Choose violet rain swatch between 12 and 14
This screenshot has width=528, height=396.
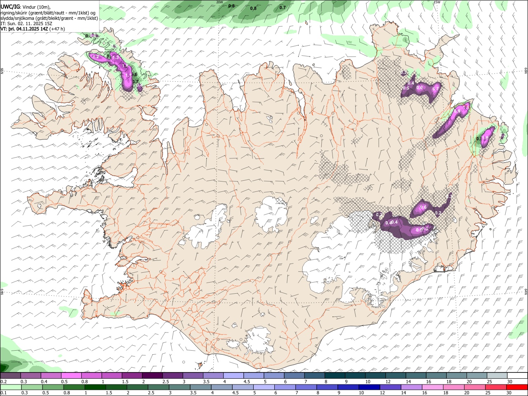[390, 387]
